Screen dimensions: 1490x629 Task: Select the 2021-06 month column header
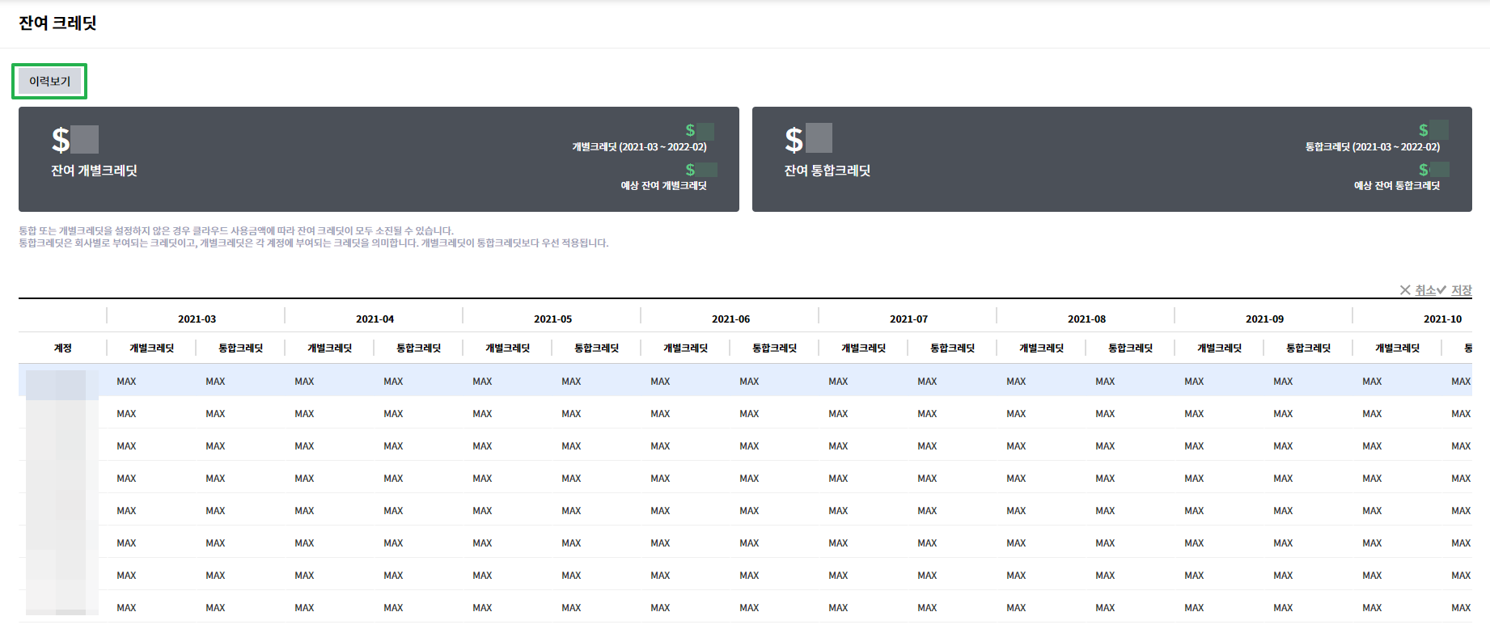point(730,319)
